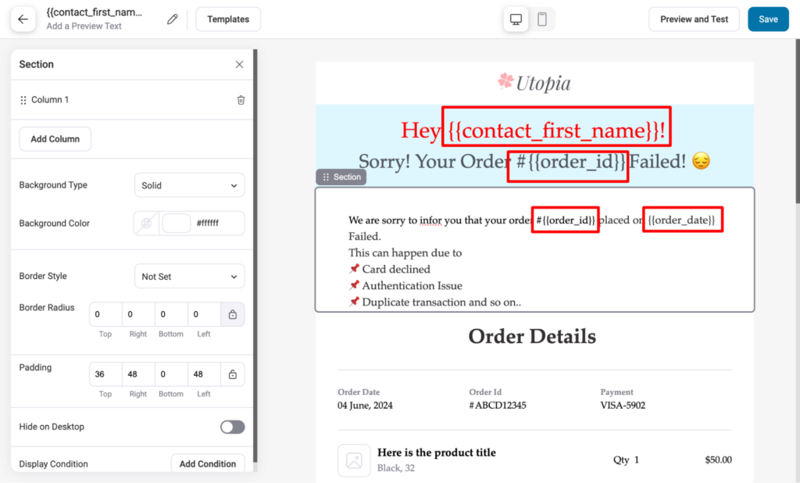This screenshot has height=483, width=800.
Task: Switch to mobile preview mode
Action: click(x=542, y=20)
